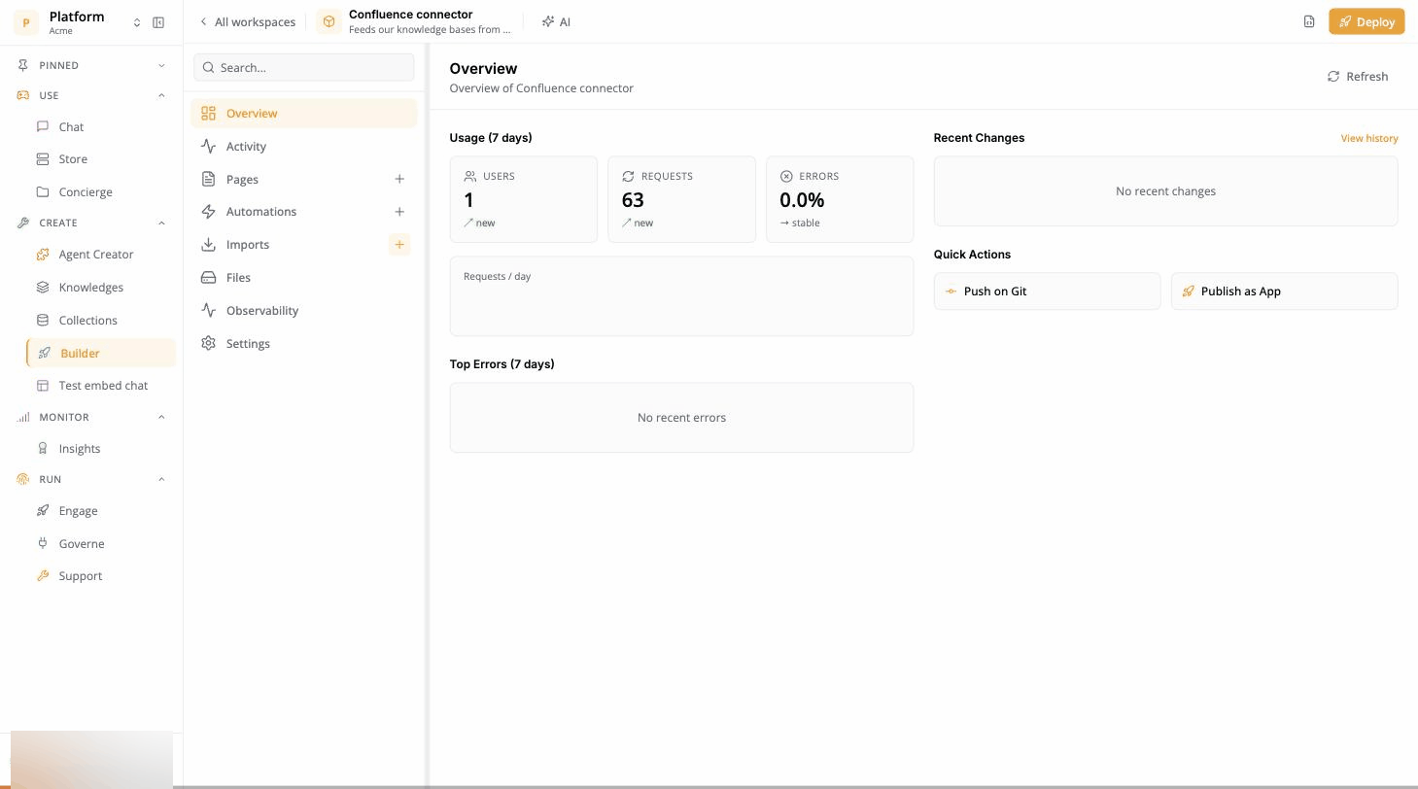Add a new automation with plus icon

tap(399, 212)
